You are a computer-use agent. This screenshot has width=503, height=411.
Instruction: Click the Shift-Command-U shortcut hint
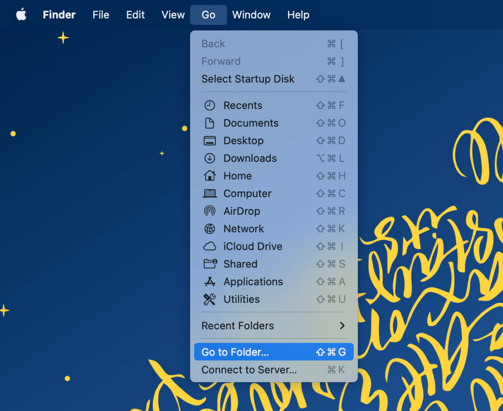331,299
